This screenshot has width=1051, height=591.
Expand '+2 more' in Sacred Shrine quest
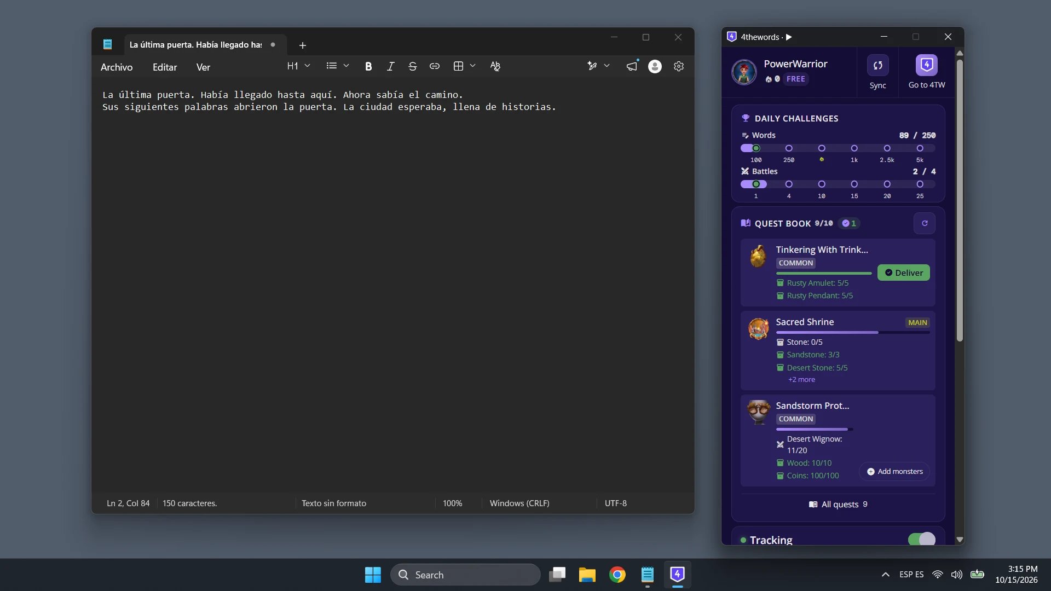(801, 380)
